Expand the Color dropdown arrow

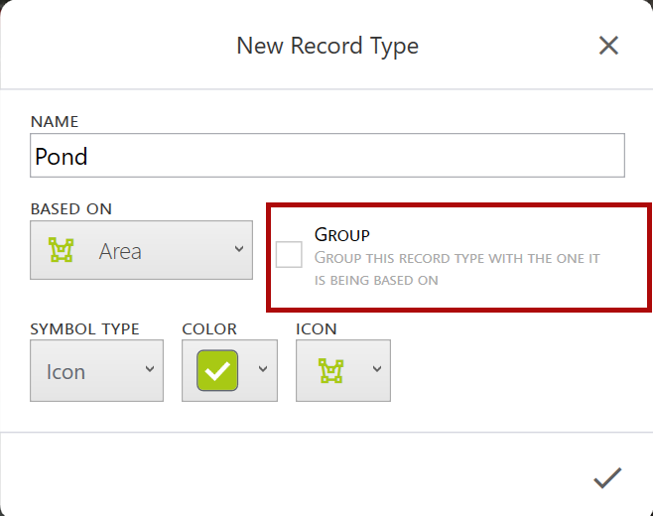(x=263, y=370)
